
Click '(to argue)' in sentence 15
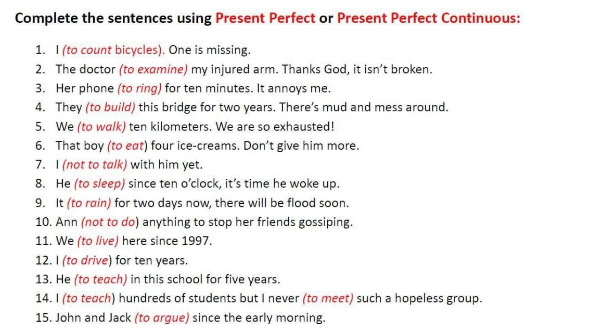click(x=162, y=317)
